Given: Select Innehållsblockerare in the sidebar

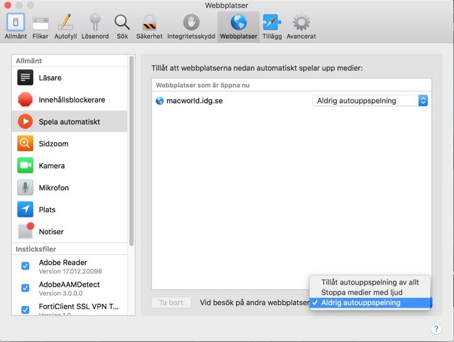Looking at the screenshot, I should click(x=69, y=100).
